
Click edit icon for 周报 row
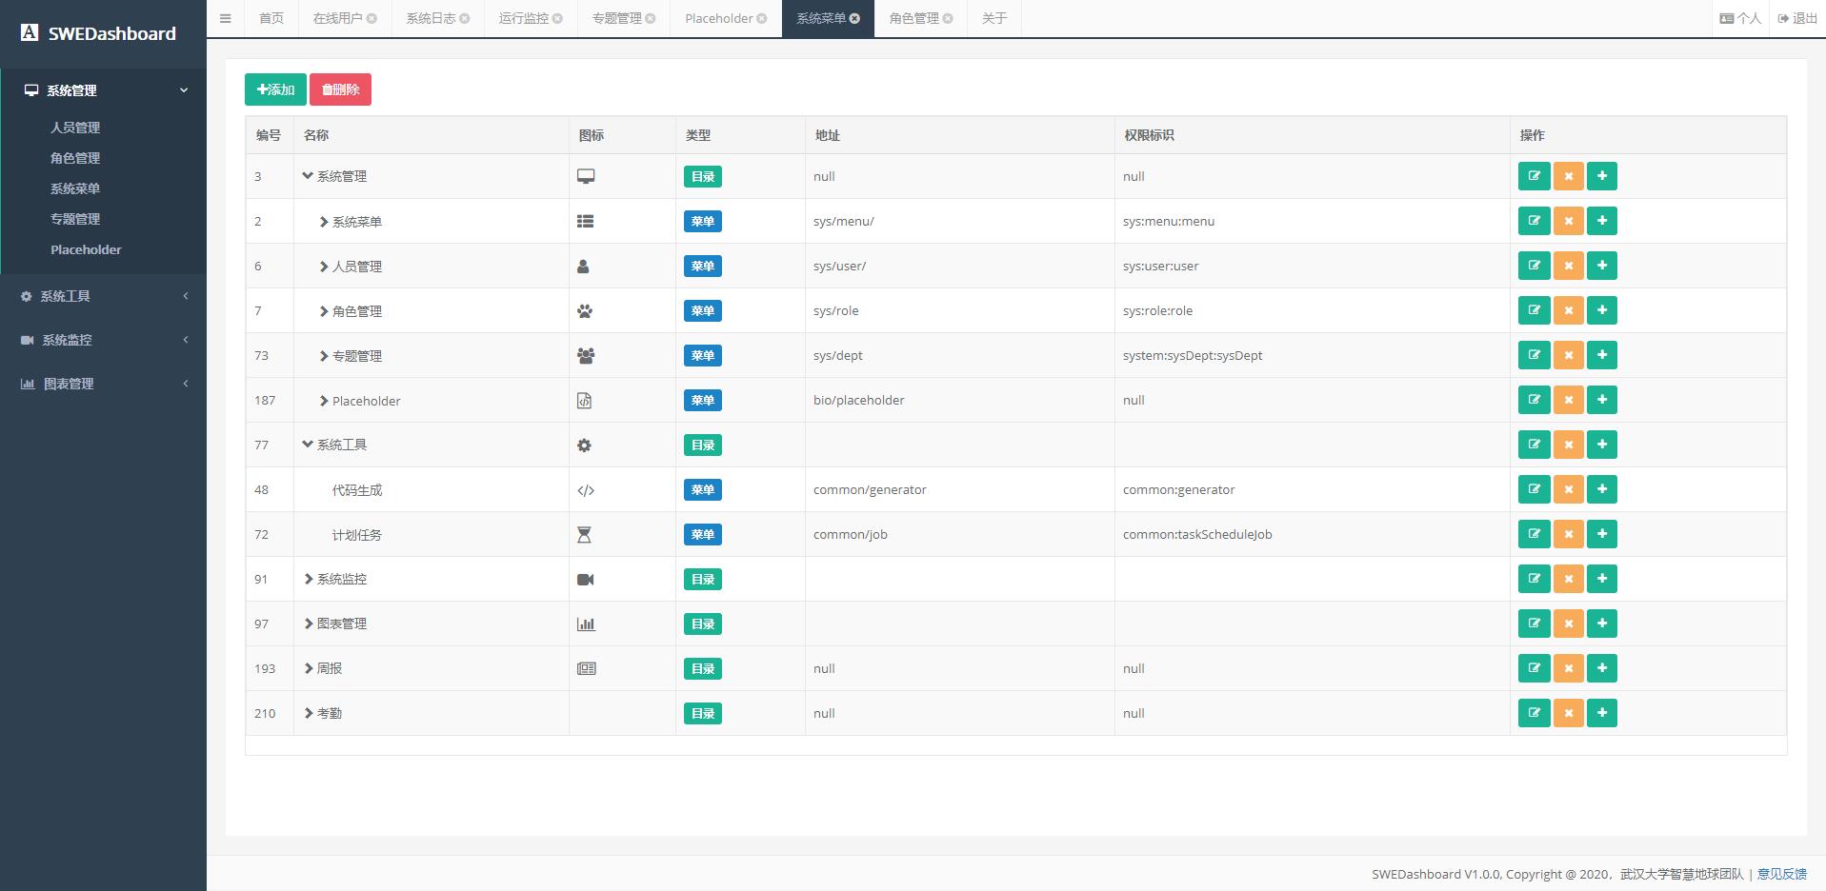click(1534, 668)
